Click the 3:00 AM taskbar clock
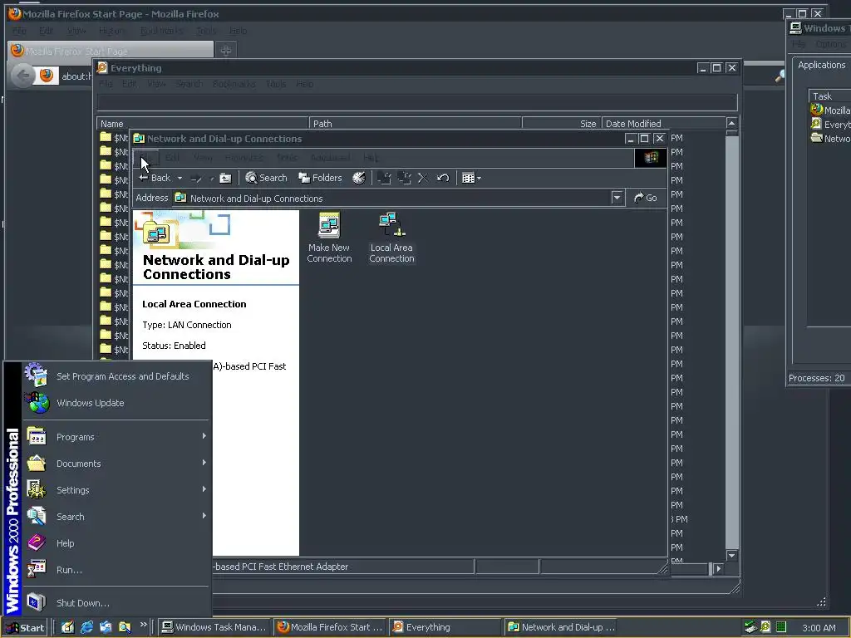Screen dimensions: 851x638 pos(819,628)
